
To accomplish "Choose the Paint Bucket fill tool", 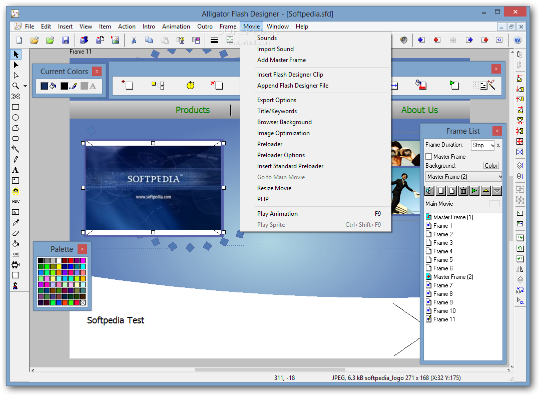I will point(16,244).
